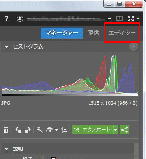Click the trash delete icon
Viewport: 146px width, 159px height.
coord(6,130)
